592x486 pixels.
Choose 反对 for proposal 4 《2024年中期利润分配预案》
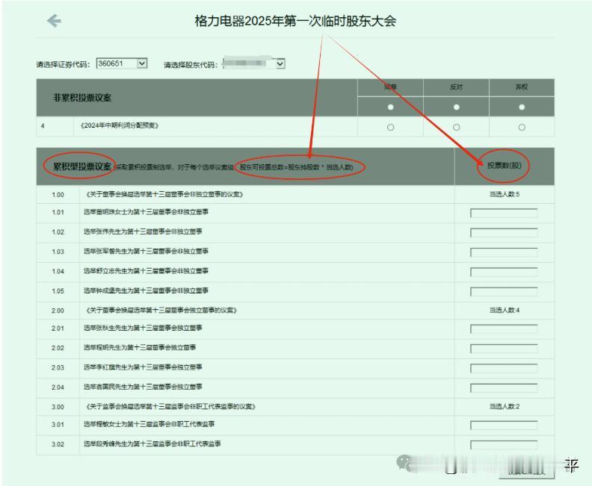click(x=456, y=127)
